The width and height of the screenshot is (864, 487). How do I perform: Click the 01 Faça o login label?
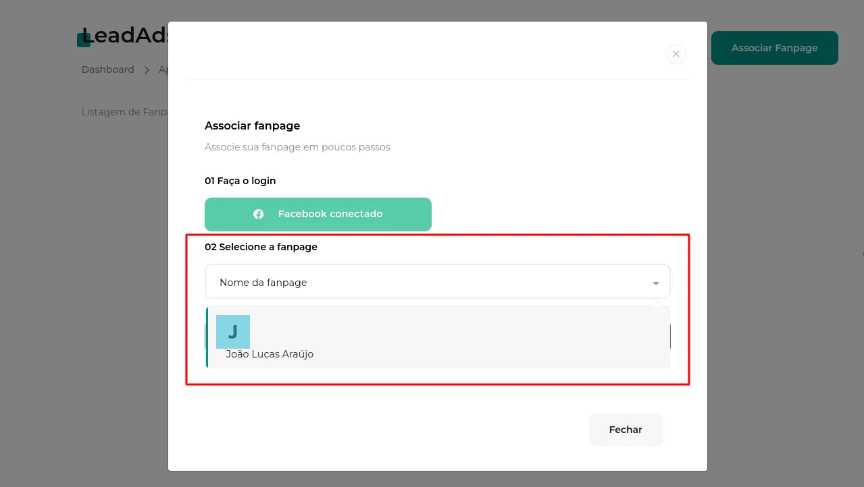[x=240, y=181]
